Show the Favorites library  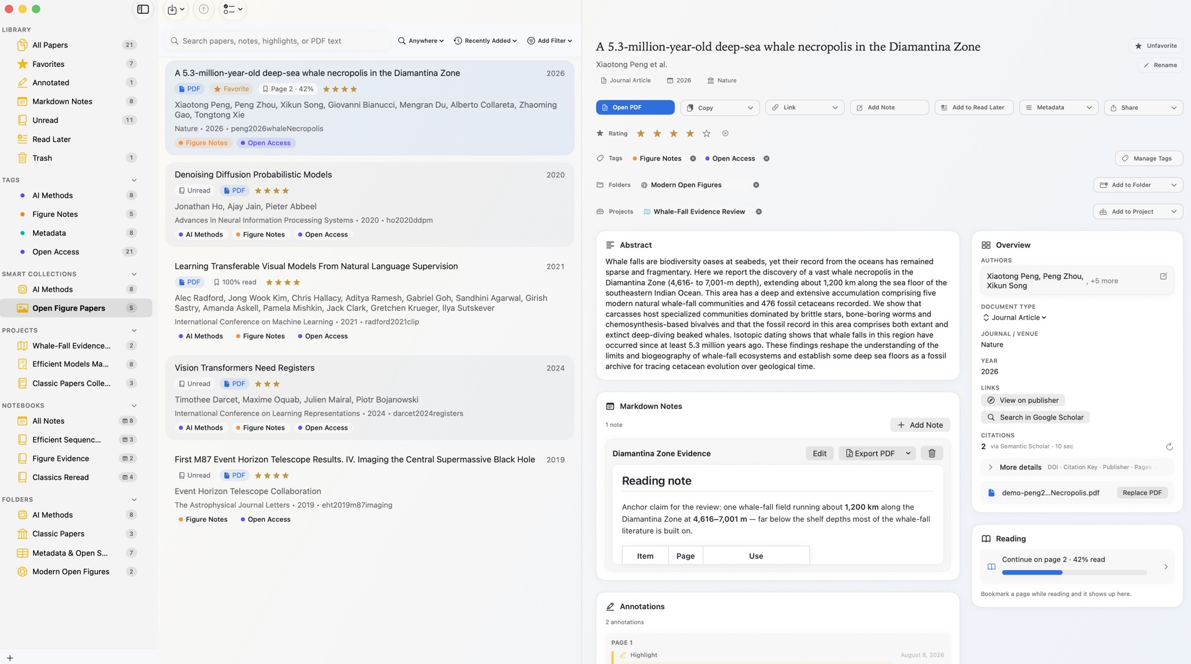pos(76,64)
